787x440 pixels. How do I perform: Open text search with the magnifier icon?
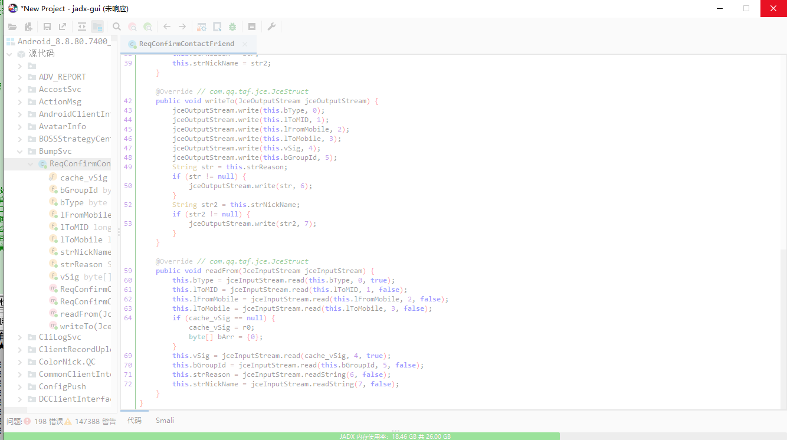point(117,27)
